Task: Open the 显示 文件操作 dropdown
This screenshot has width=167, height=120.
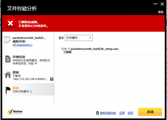Action: 79,38
